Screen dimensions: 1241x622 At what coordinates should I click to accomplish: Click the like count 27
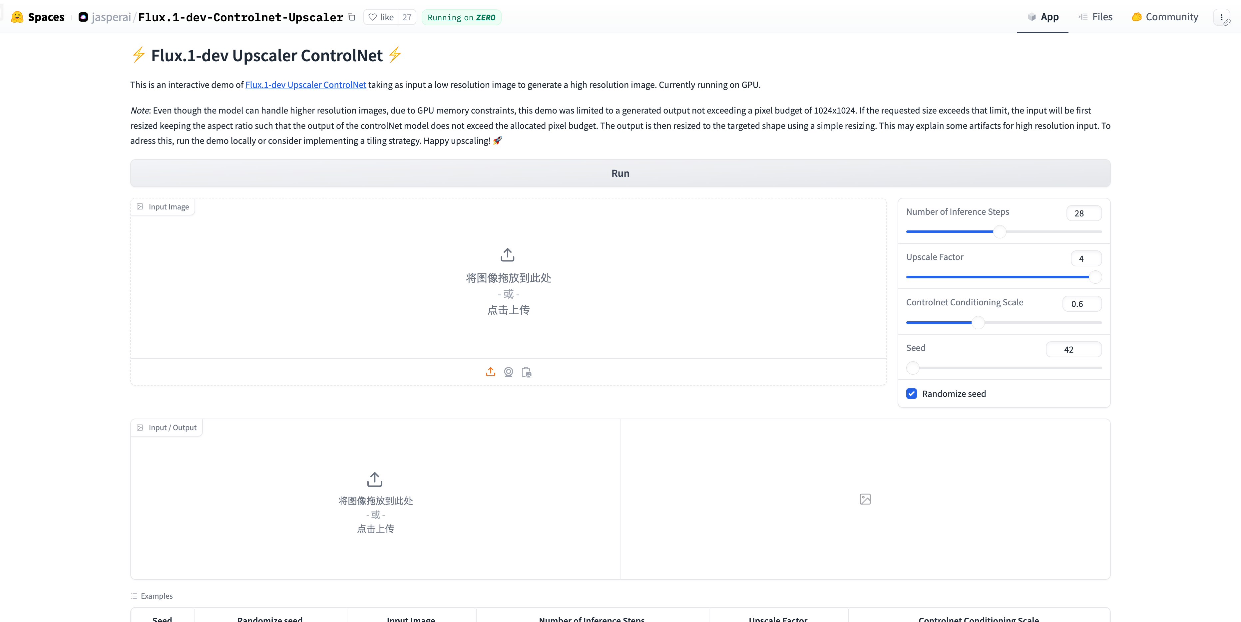point(407,17)
